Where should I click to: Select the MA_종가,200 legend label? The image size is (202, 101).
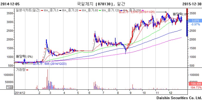[x=132, y=10]
